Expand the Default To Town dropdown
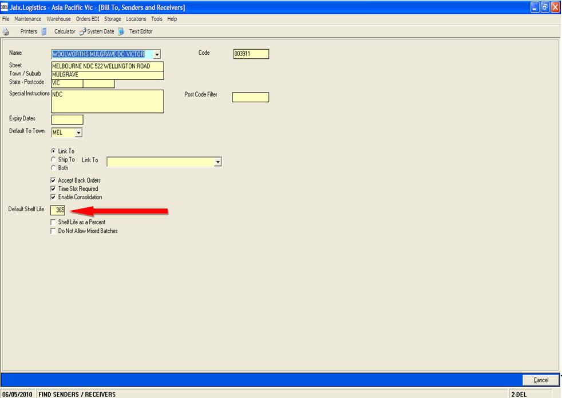This screenshot has height=398, width=562. click(x=78, y=132)
